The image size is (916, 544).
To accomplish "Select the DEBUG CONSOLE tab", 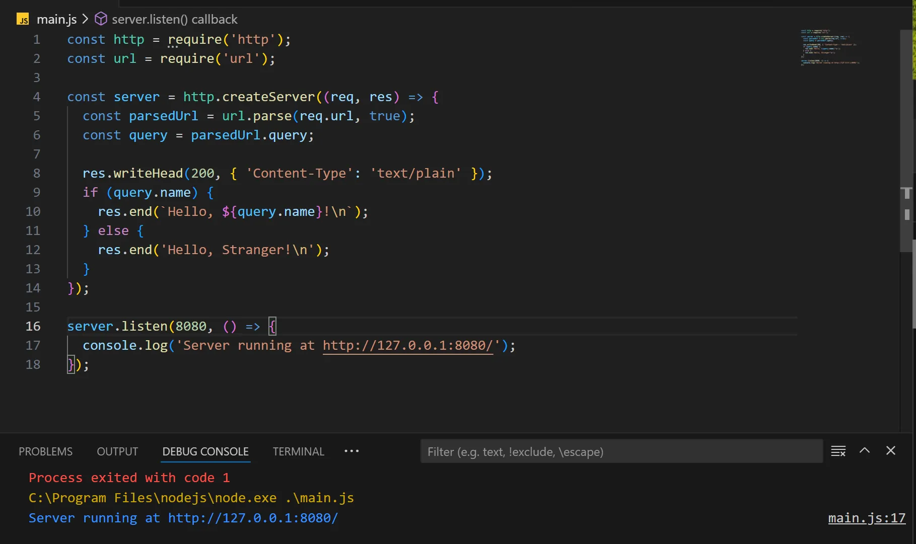I will (x=205, y=451).
